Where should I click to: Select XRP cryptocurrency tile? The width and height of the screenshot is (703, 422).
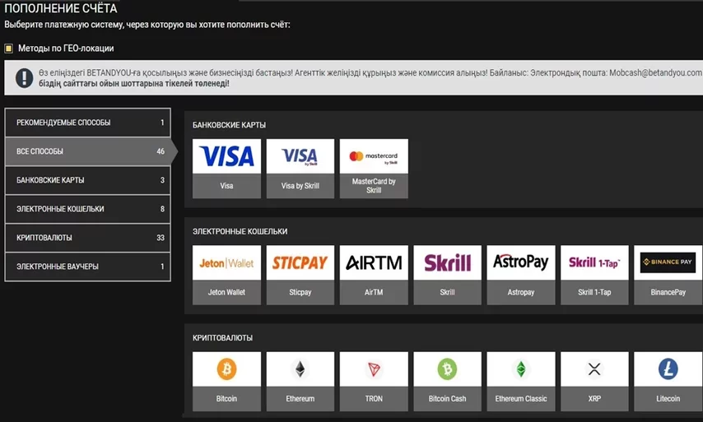pyautogui.click(x=594, y=381)
